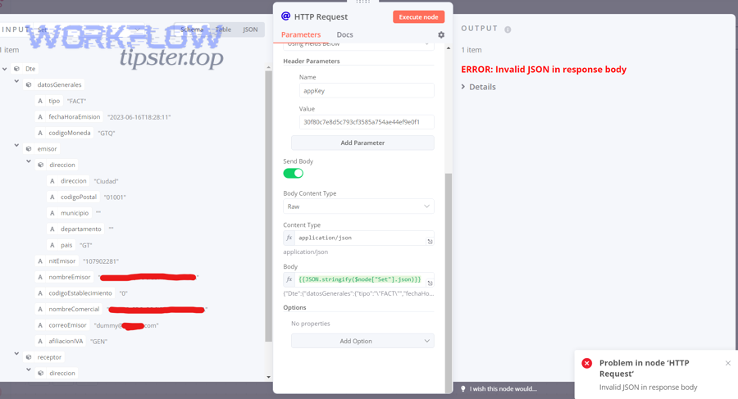This screenshot has height=399, width=738.
Task: Click the "107902281" nitEmisor value
Action: pyautogui.click(x=101, y=261)
